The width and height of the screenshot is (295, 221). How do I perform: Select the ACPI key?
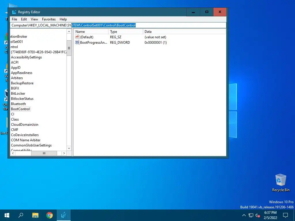coord(15,62)
